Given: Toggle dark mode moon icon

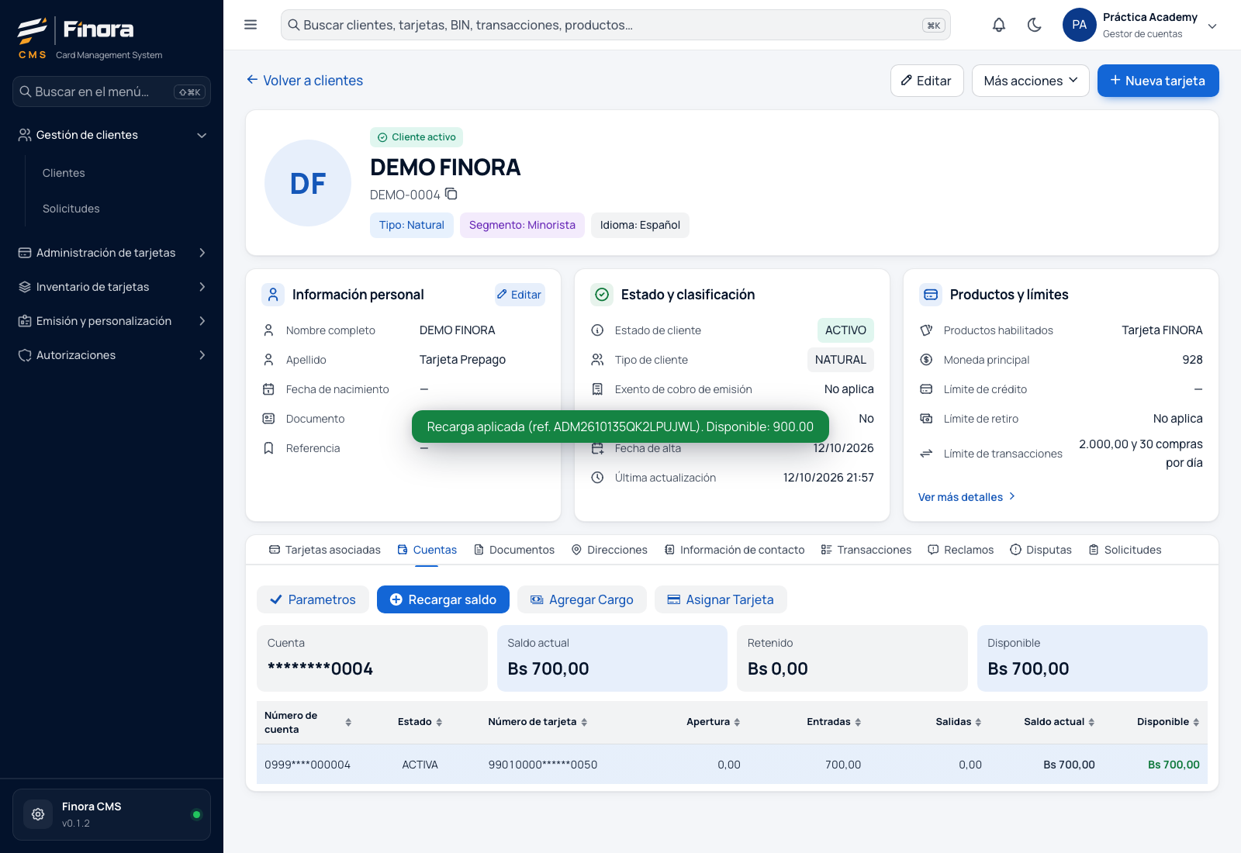Looking at the screenshot, I should [x=1034, y=25].
